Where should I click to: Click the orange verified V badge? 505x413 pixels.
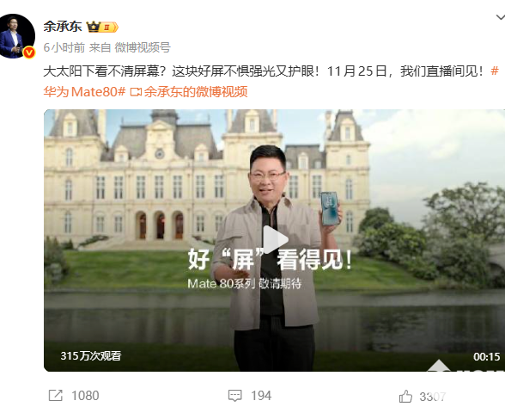coord(29,52)
